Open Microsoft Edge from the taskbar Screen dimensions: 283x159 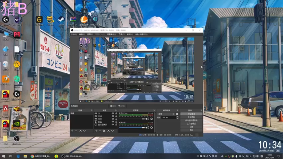click(18, 156)
